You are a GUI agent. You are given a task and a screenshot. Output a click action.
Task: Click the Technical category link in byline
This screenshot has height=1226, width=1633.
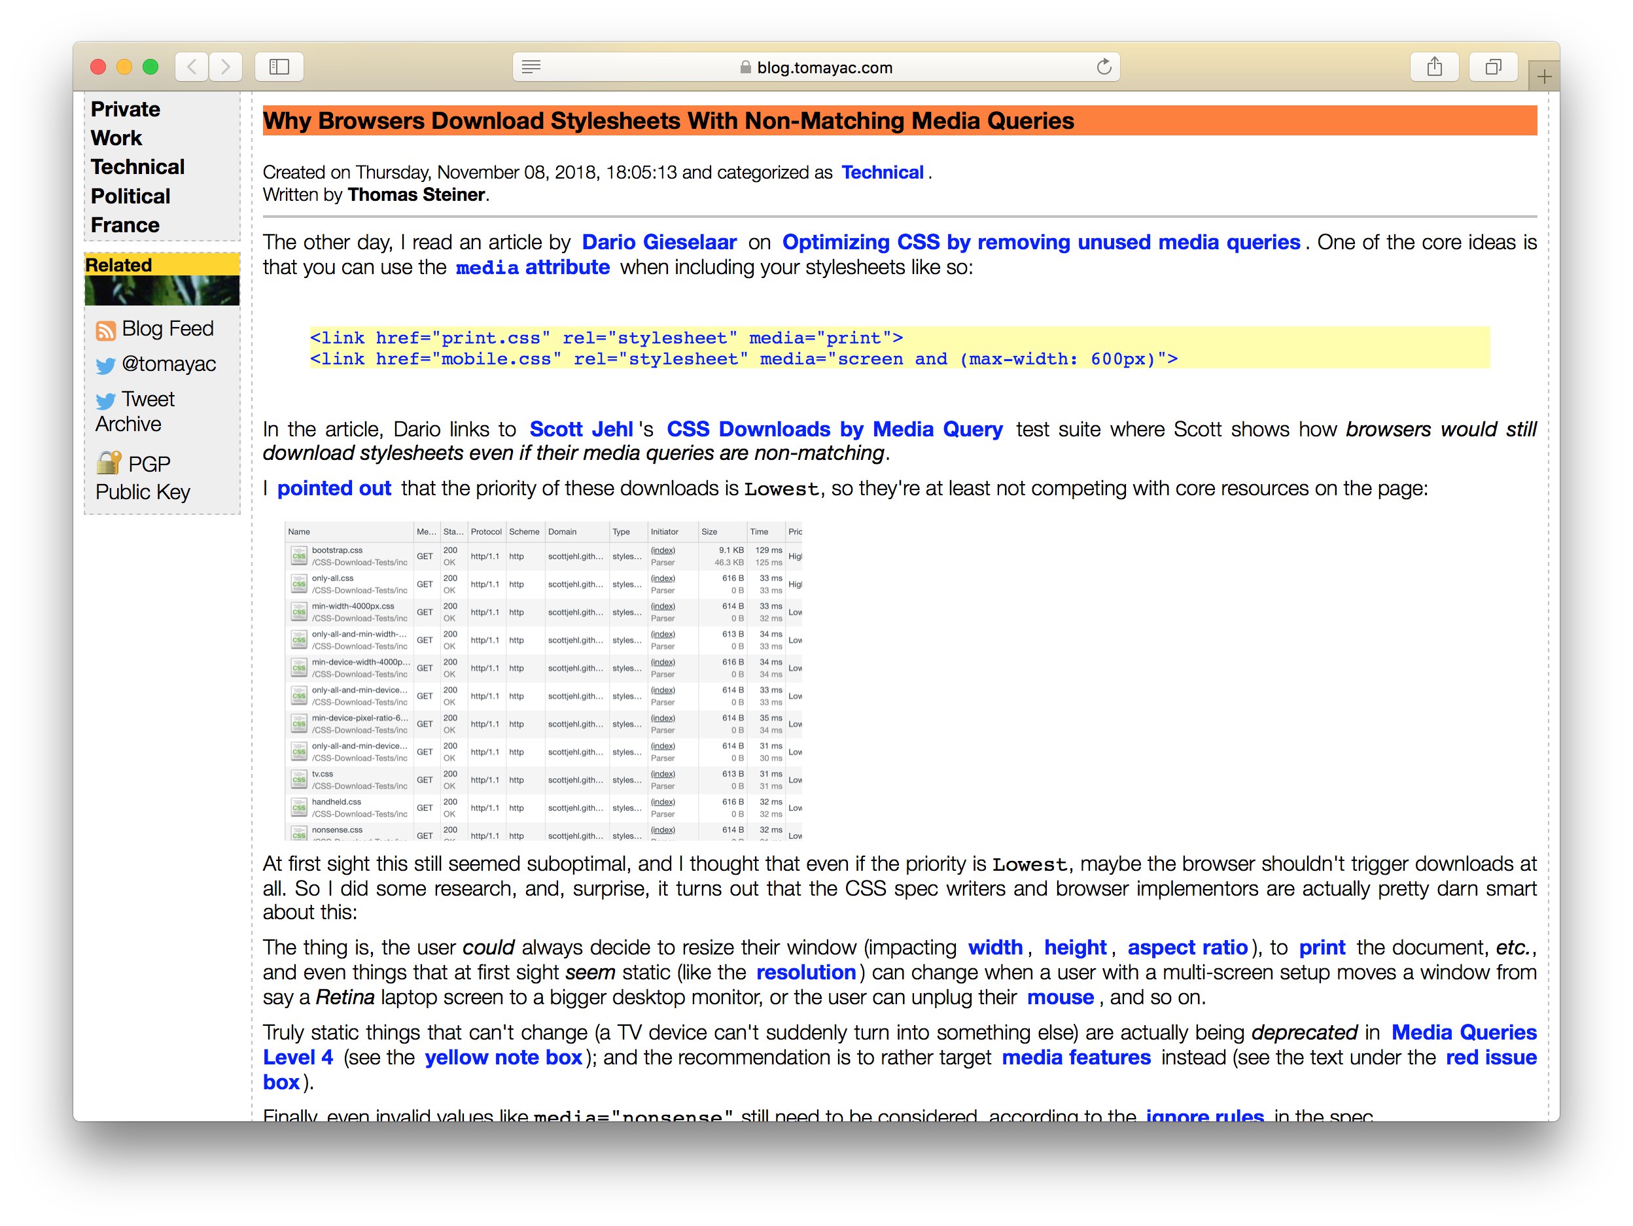pos(882,173)
